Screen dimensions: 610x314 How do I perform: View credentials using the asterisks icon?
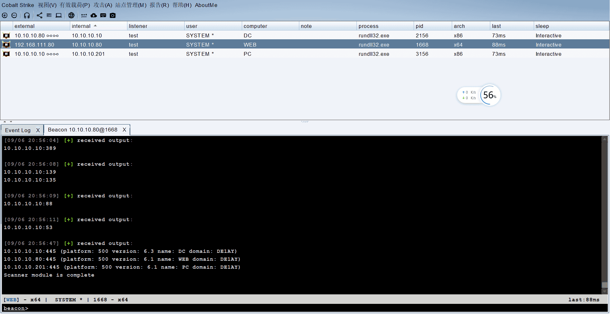click(84, 15)
